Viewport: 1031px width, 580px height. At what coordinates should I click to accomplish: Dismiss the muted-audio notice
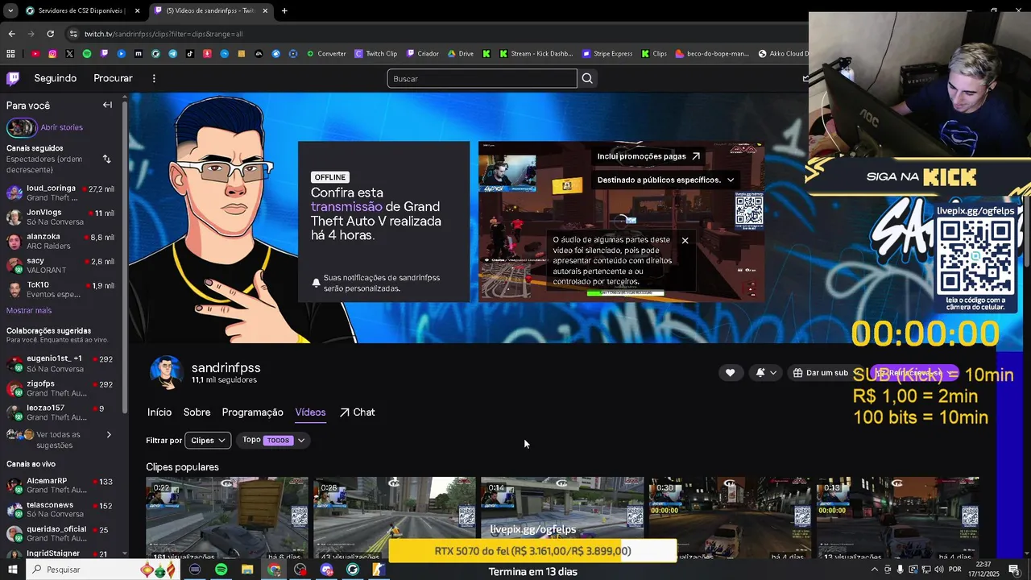tap(685, 240)
